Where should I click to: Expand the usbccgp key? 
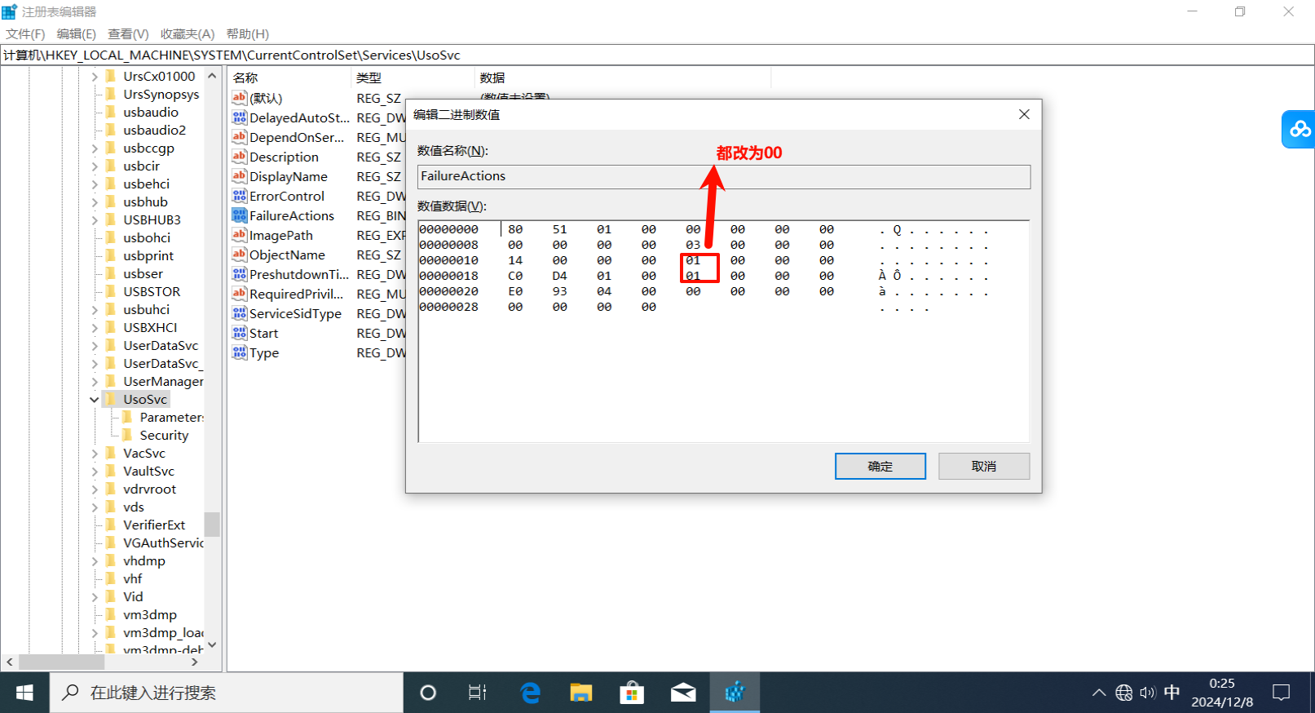(95, 148)
